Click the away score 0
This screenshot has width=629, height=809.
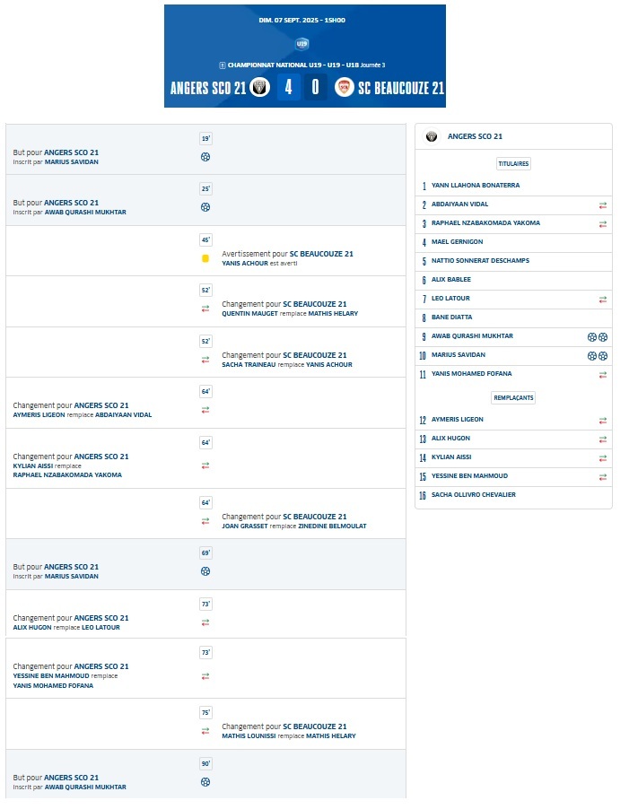(315, 87)
